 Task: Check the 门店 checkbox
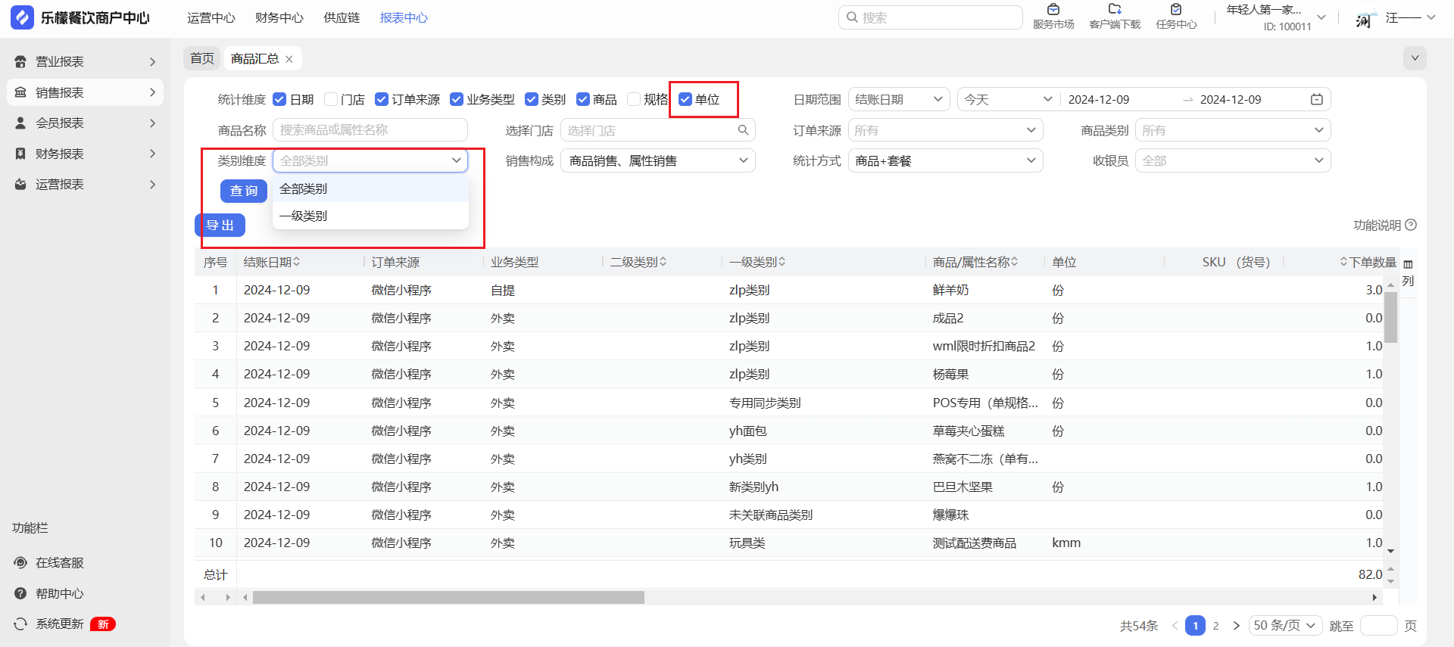330,99
